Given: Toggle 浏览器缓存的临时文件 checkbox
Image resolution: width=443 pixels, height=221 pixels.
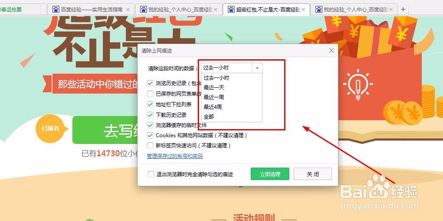Looking at the screenshot, I should (150, 125).
